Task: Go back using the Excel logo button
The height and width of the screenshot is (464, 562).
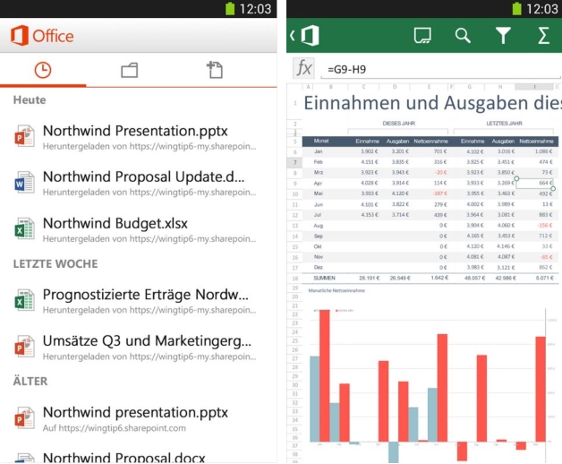Action: pyautogui.click(x=306, y=35)
